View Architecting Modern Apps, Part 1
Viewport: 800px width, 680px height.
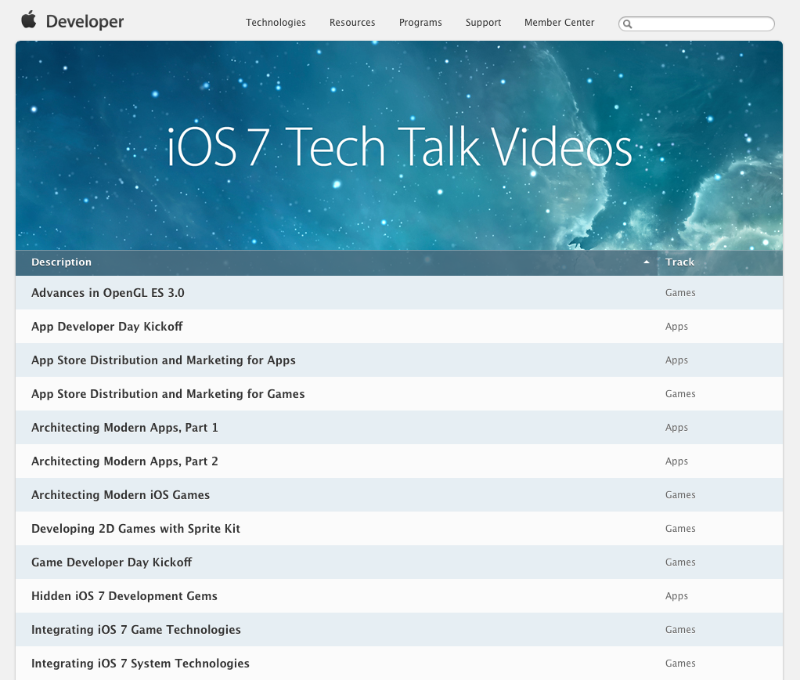(x=124, y=428)
